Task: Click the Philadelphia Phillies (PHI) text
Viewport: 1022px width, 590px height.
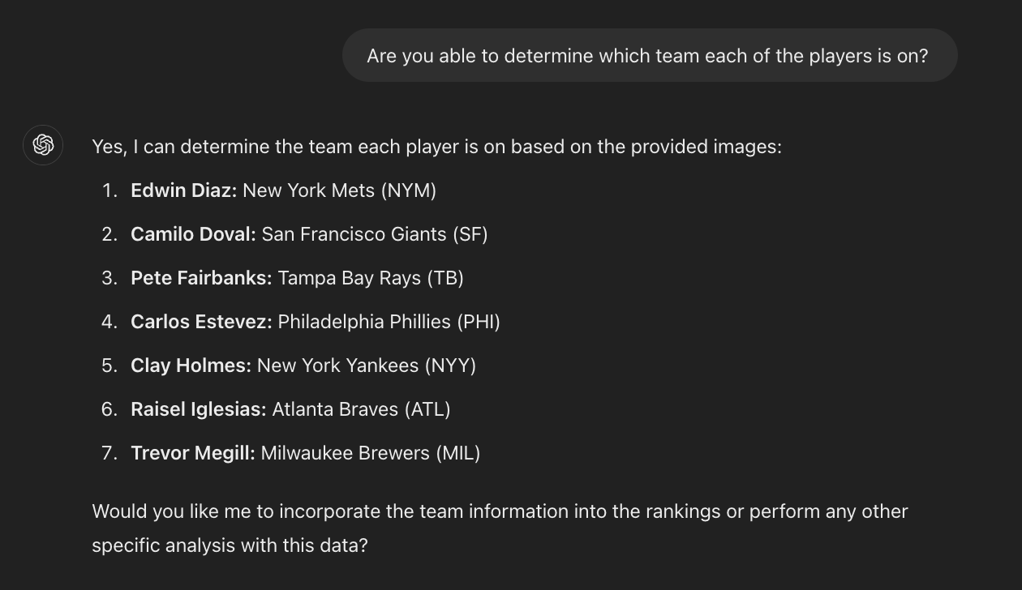Action: tap(389, 322)
